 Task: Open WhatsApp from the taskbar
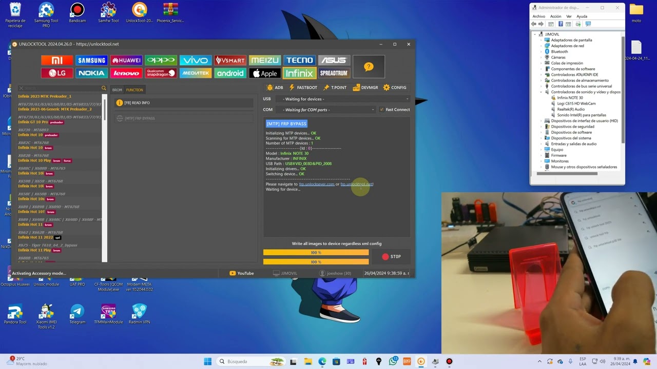point(393,361)
